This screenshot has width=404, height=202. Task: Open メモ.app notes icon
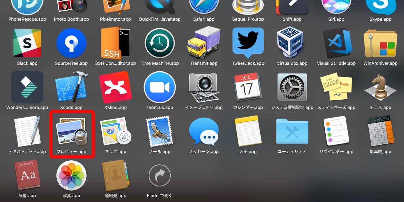point(248,131)
